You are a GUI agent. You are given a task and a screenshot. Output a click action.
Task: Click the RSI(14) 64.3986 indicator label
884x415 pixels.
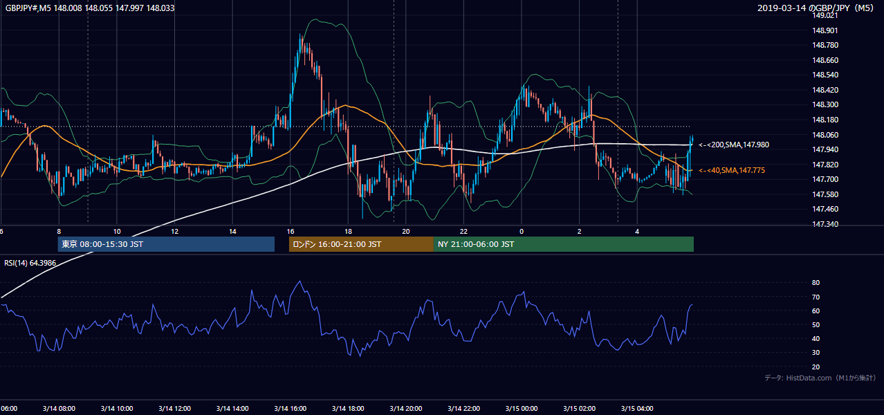[x=30, y=263]
